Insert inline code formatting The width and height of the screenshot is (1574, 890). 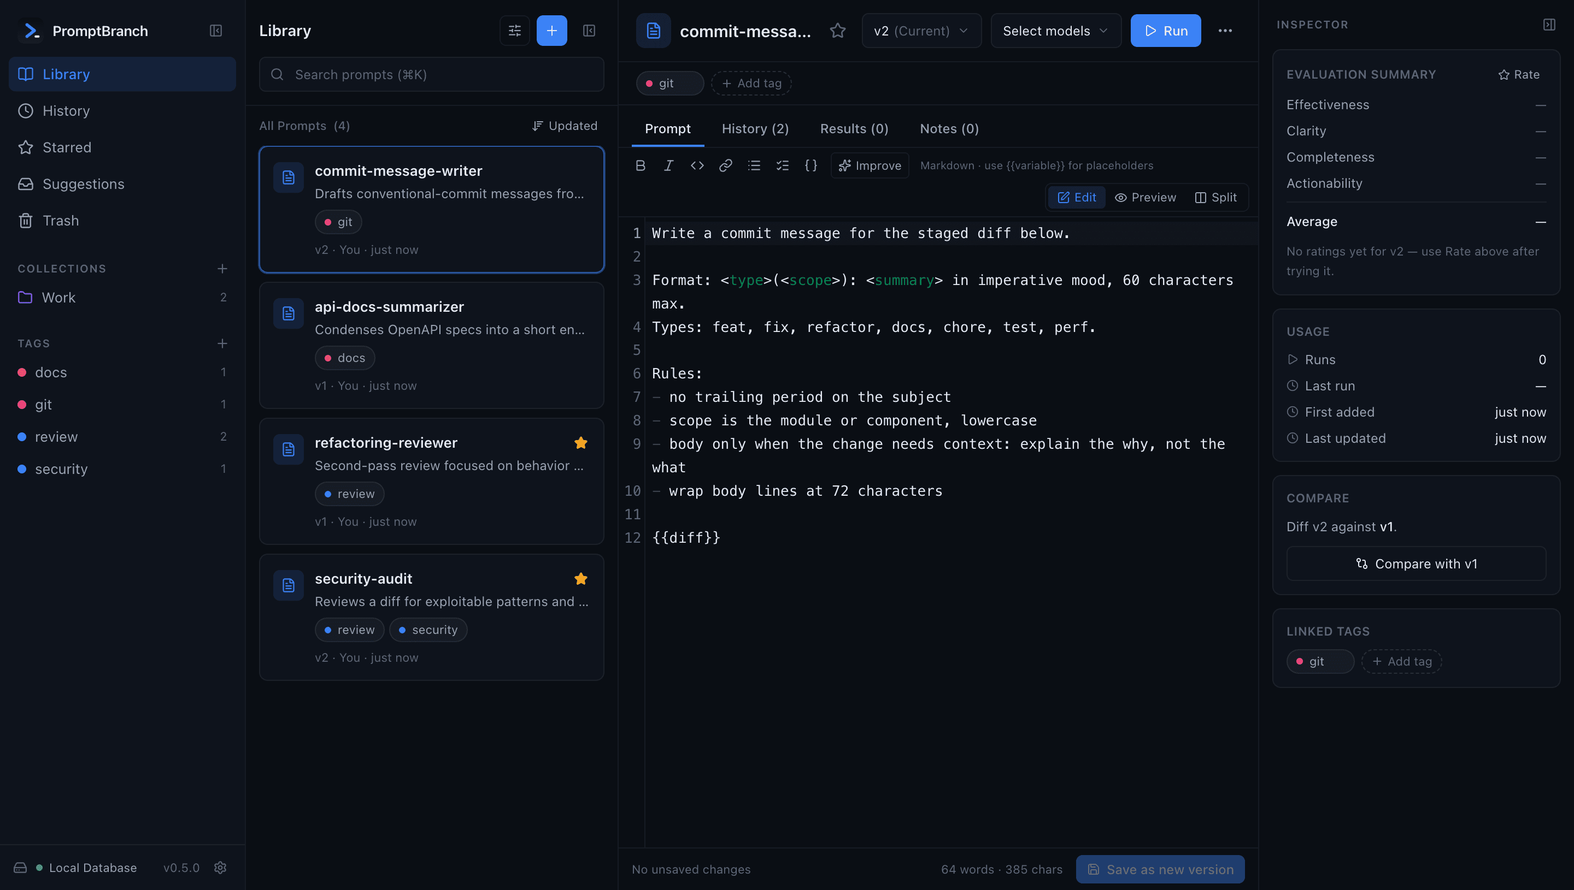coord(697,165)
